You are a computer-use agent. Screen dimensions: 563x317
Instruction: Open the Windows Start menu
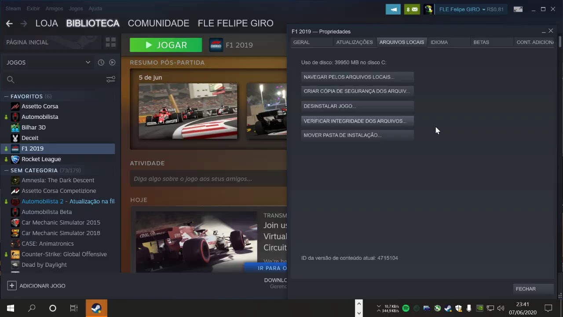coord(11,308)
